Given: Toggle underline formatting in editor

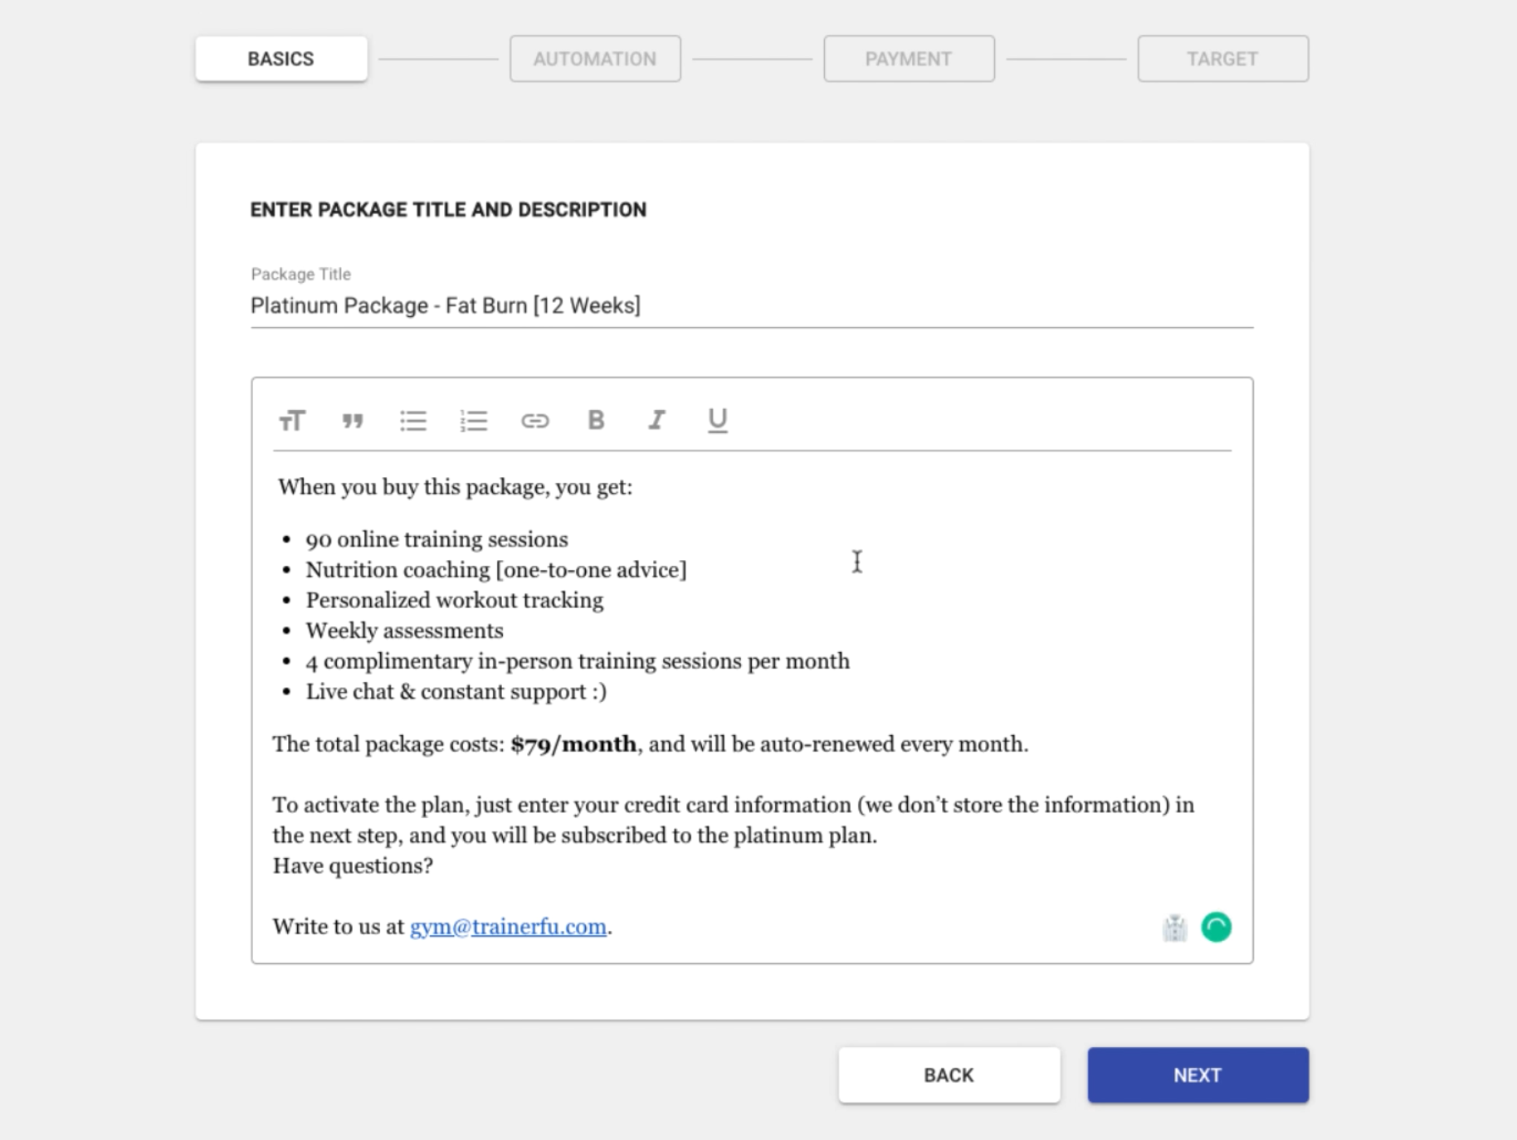Looking at the screenshot, I should (x=718, y=421).
